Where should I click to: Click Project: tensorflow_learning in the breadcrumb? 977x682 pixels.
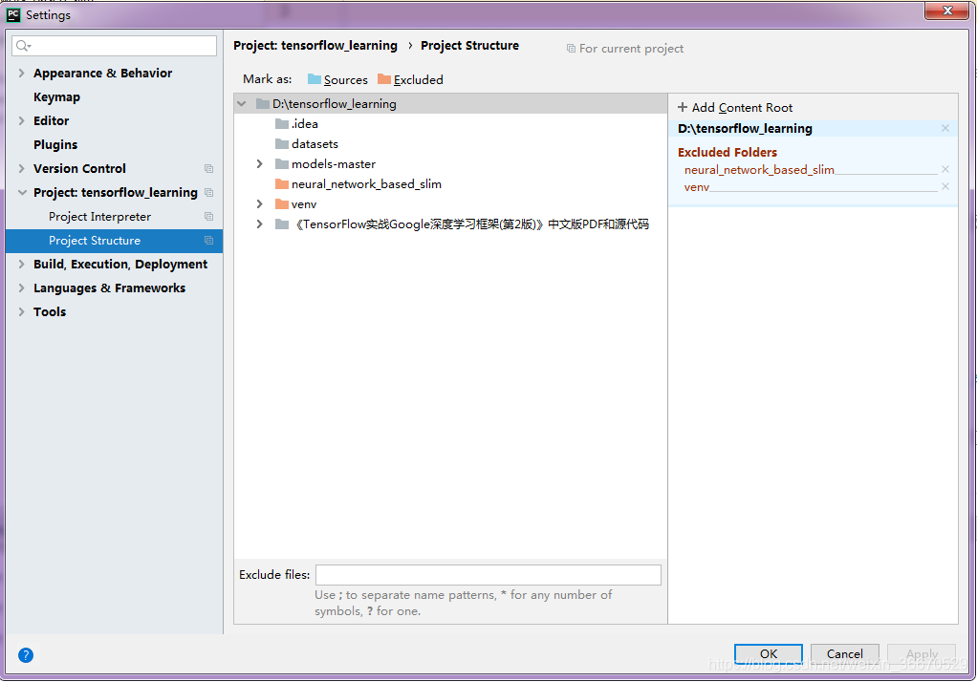pos(315,46)
